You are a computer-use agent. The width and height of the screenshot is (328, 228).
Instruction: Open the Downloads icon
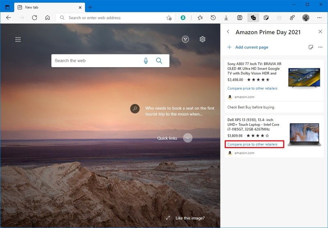coord(226,18)
